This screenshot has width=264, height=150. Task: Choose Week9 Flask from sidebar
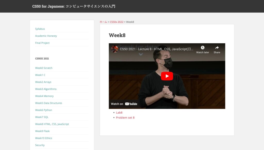tap(42, 131)
